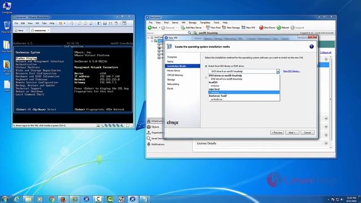The width and height of the screenshot is (361, 203).
Task: Switch to Home tab in VMware Workstation
Action: (21, 30)
